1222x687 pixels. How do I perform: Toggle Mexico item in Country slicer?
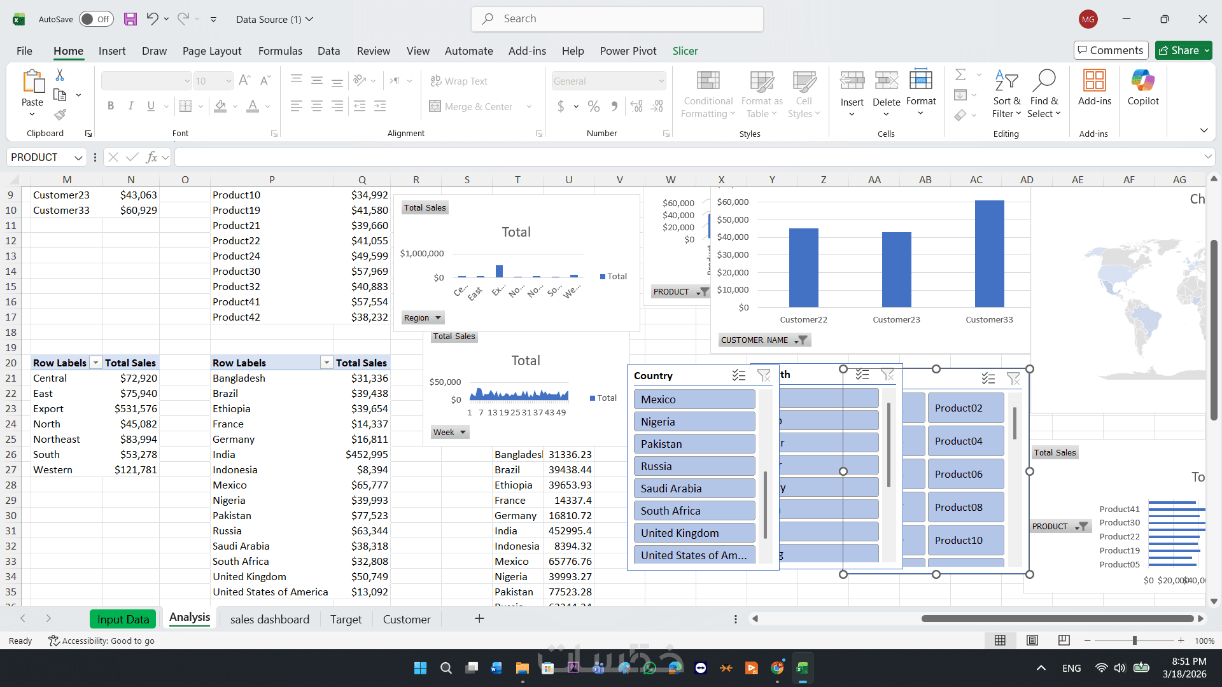694,399
